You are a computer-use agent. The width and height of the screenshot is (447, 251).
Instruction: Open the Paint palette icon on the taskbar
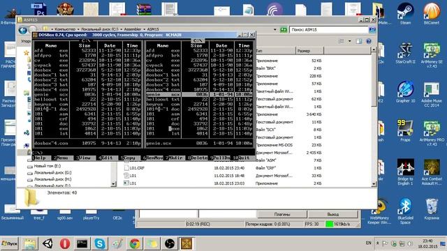click(117, 243)
